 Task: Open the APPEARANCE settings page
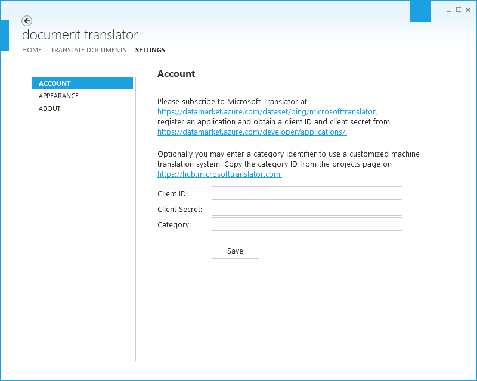(58, 95)
